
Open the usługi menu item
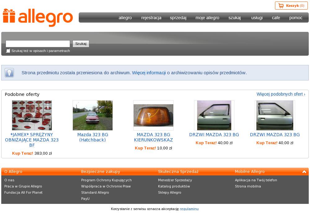pyautogui.click(x=257, y=18)
